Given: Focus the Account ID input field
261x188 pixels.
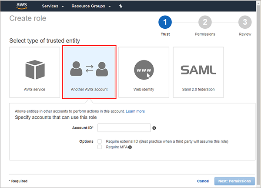Looking at the screenshot, I should (124, 128).
